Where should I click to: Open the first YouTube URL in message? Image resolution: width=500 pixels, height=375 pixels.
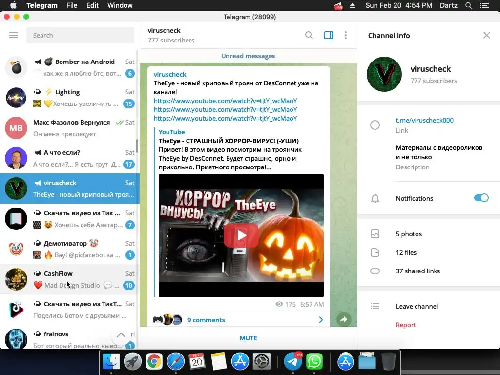225,101
